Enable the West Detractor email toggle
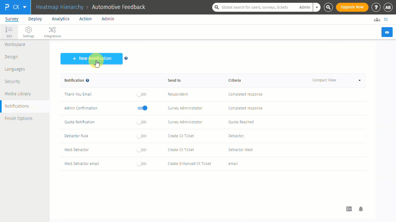The image size is (396, 222). [x=142, y=164]
